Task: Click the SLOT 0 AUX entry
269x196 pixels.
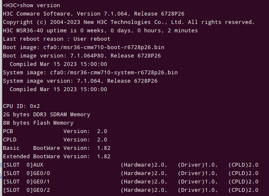Action: click(23, 165)
